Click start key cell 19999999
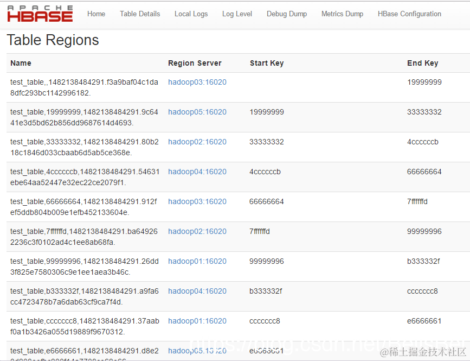Image resolution: width=470 pixels, height=361 pixels. (267, 112)
